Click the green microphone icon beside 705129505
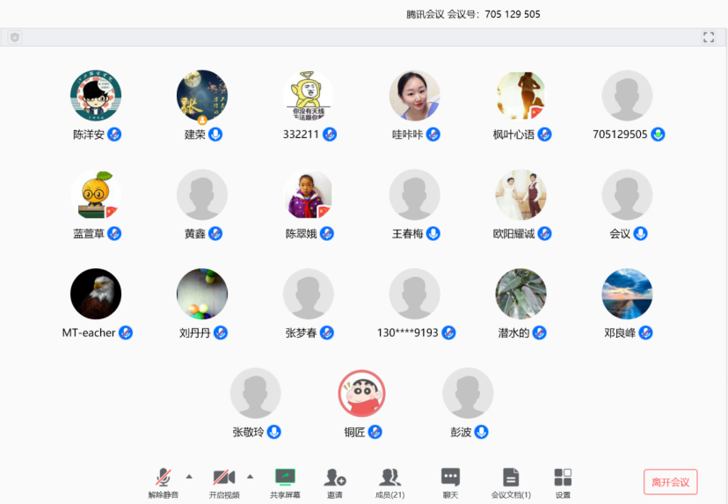The height and width of the screenshot is (504, 728). (658, 135)
